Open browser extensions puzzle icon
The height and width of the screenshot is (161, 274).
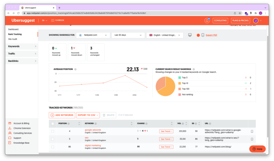[x=255, y=13]
